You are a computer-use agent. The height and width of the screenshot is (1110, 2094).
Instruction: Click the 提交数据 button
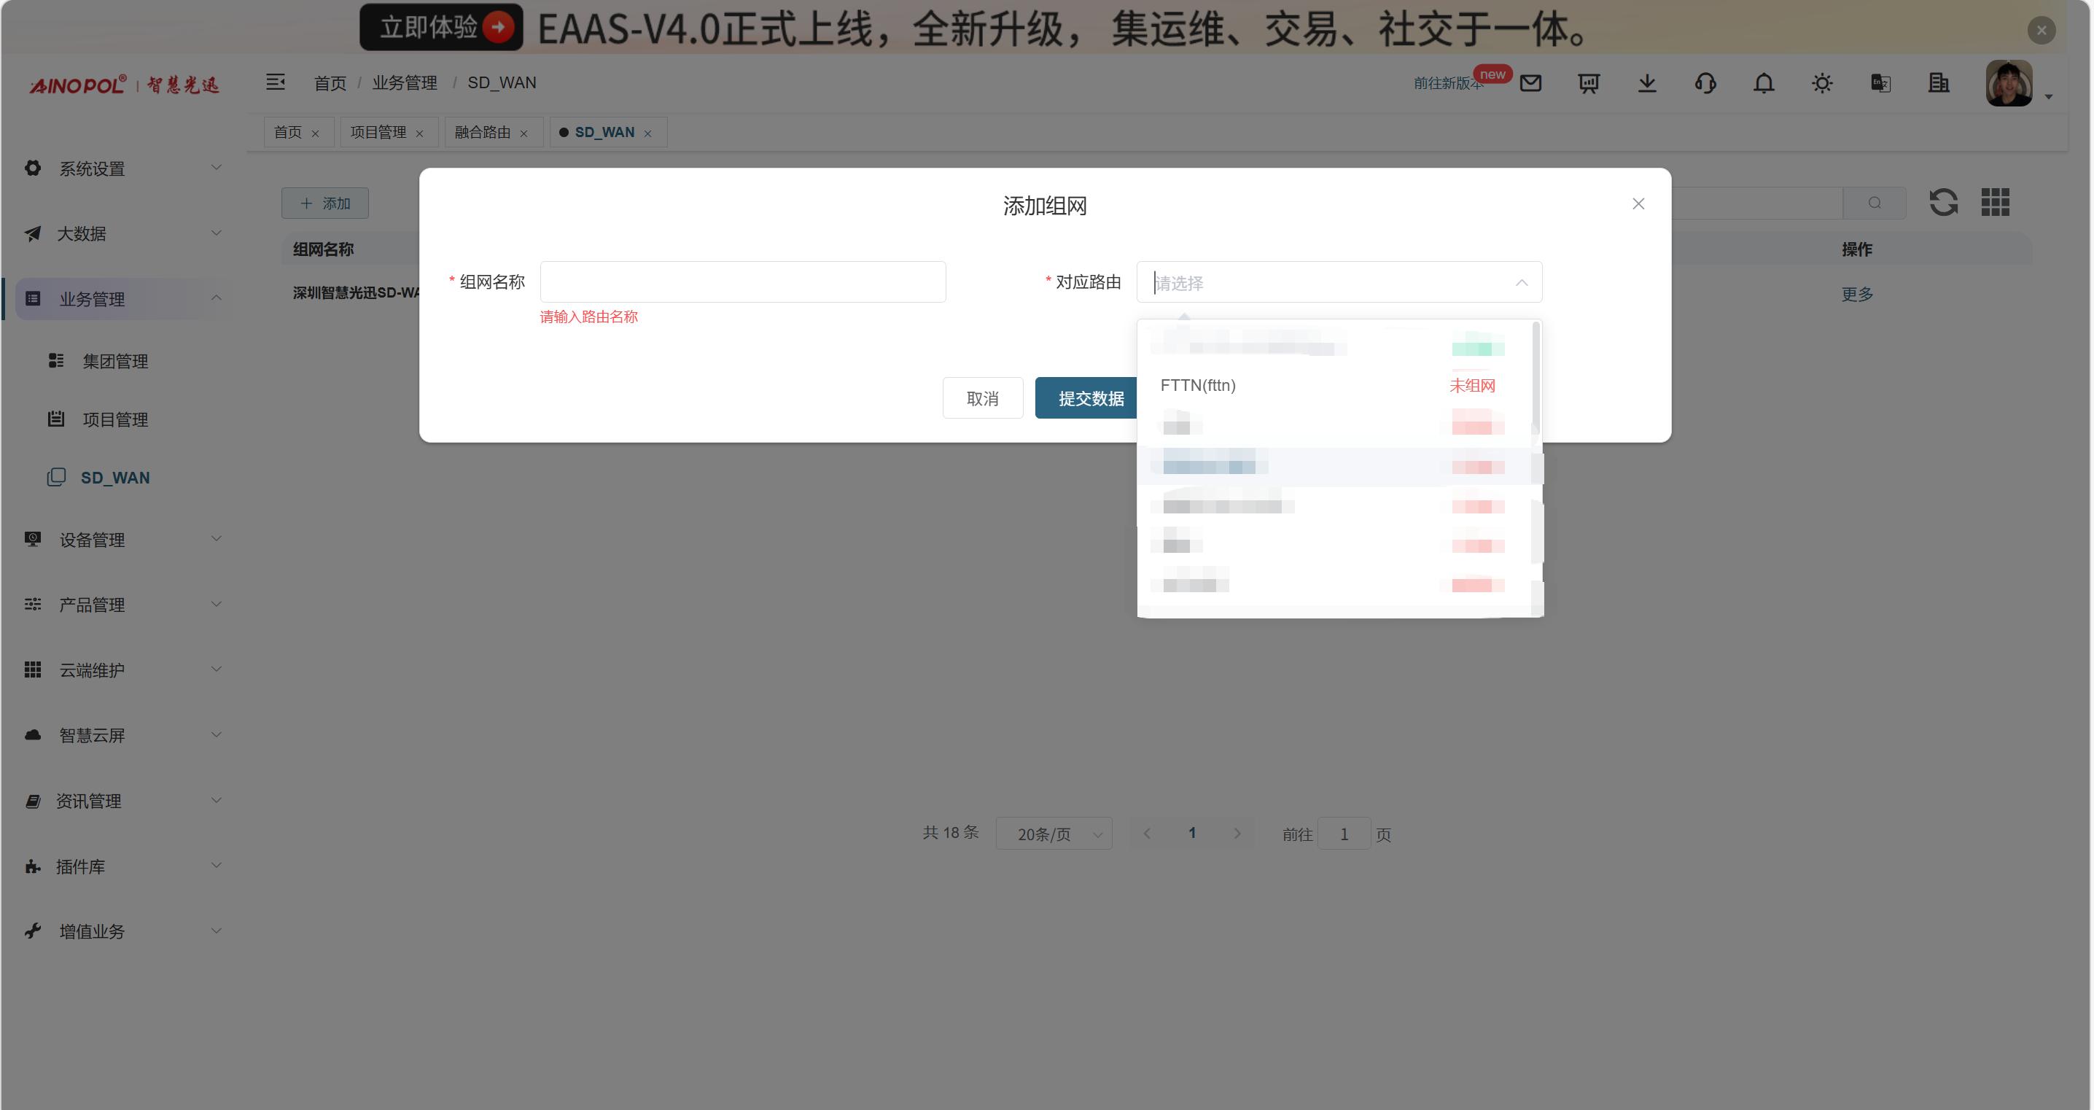[x=1089, y=398]
